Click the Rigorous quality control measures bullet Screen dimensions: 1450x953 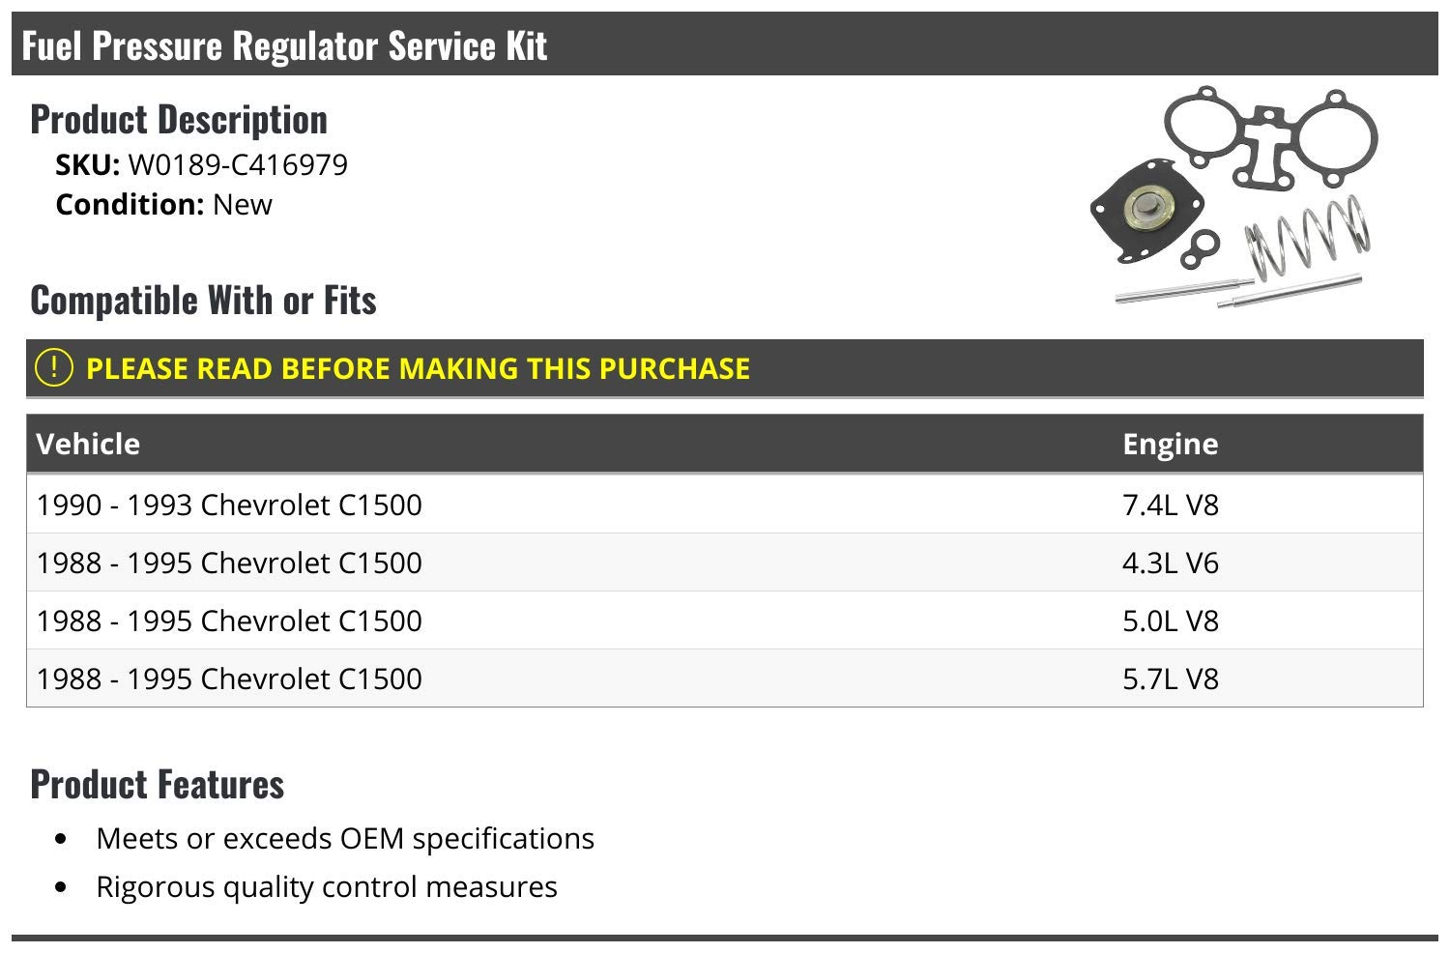(x=327, y=886)
